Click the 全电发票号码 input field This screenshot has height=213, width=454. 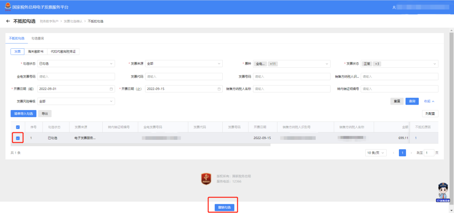coord(76,76)
